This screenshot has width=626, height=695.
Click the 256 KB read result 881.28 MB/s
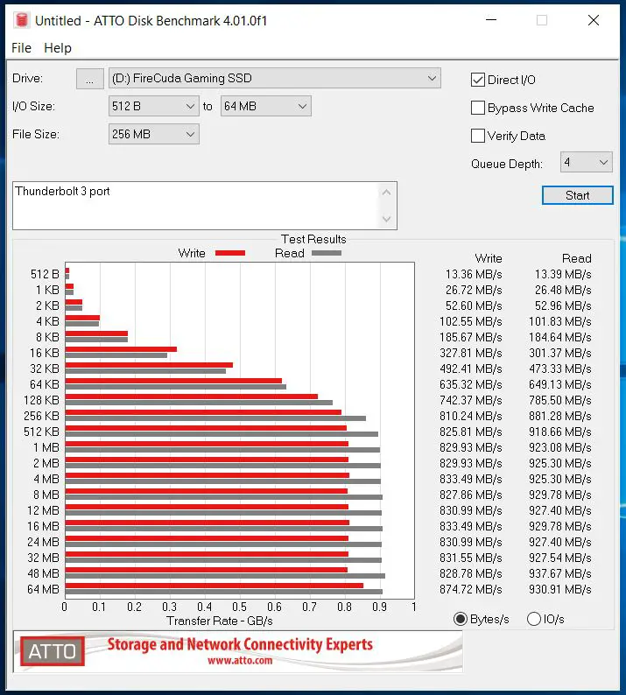(560, 416)
